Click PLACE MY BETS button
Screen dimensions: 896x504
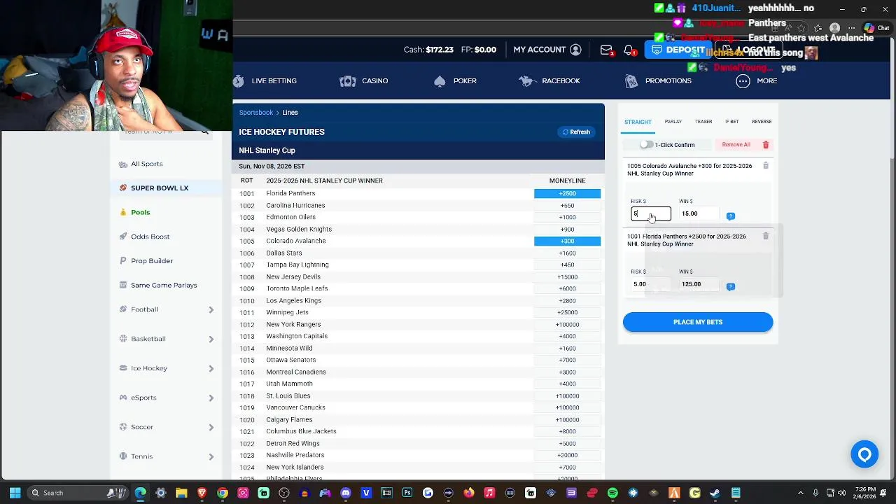pos(698,322)
